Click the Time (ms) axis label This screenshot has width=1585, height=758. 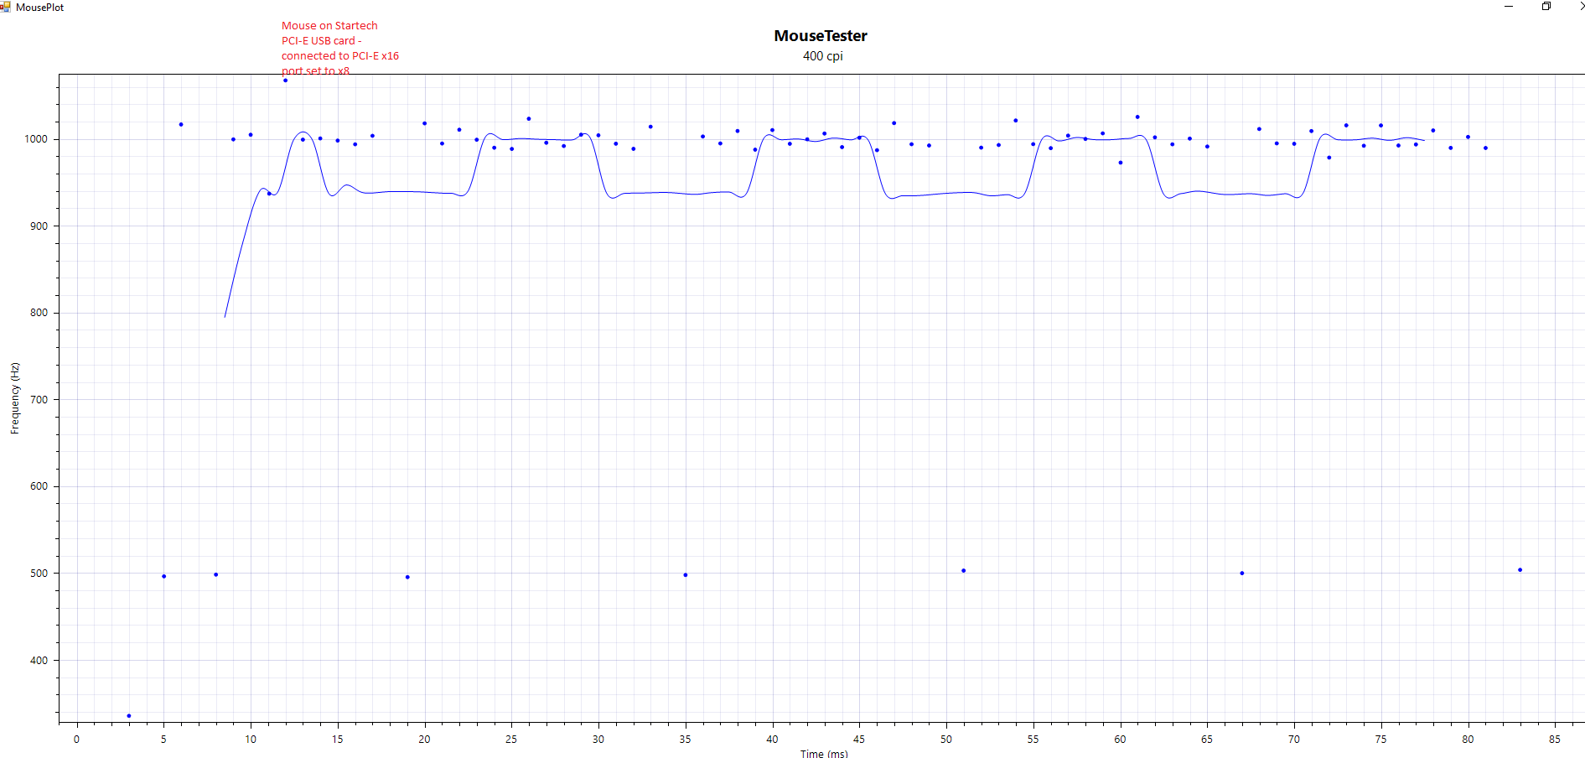[x=823, y=753]
